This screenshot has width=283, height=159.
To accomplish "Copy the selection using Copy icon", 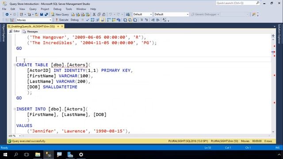I will 99,15.
